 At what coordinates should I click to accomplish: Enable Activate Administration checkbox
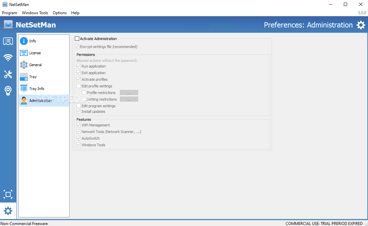click(77, 39)
